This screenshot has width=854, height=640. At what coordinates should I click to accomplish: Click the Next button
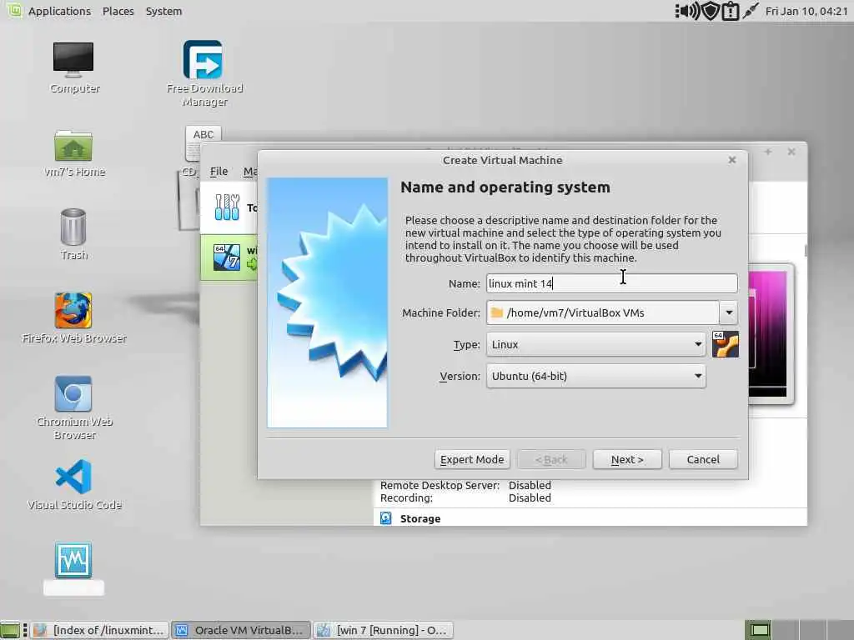(627, 459)
